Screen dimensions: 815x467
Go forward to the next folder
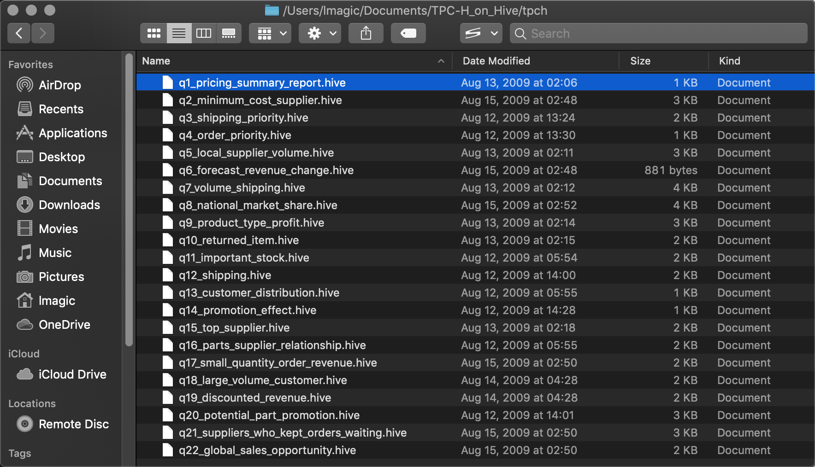[43, 33]
